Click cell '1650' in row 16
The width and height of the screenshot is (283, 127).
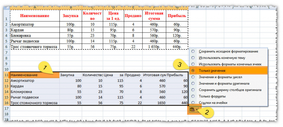pyautogui.click(x=154, y=103)
